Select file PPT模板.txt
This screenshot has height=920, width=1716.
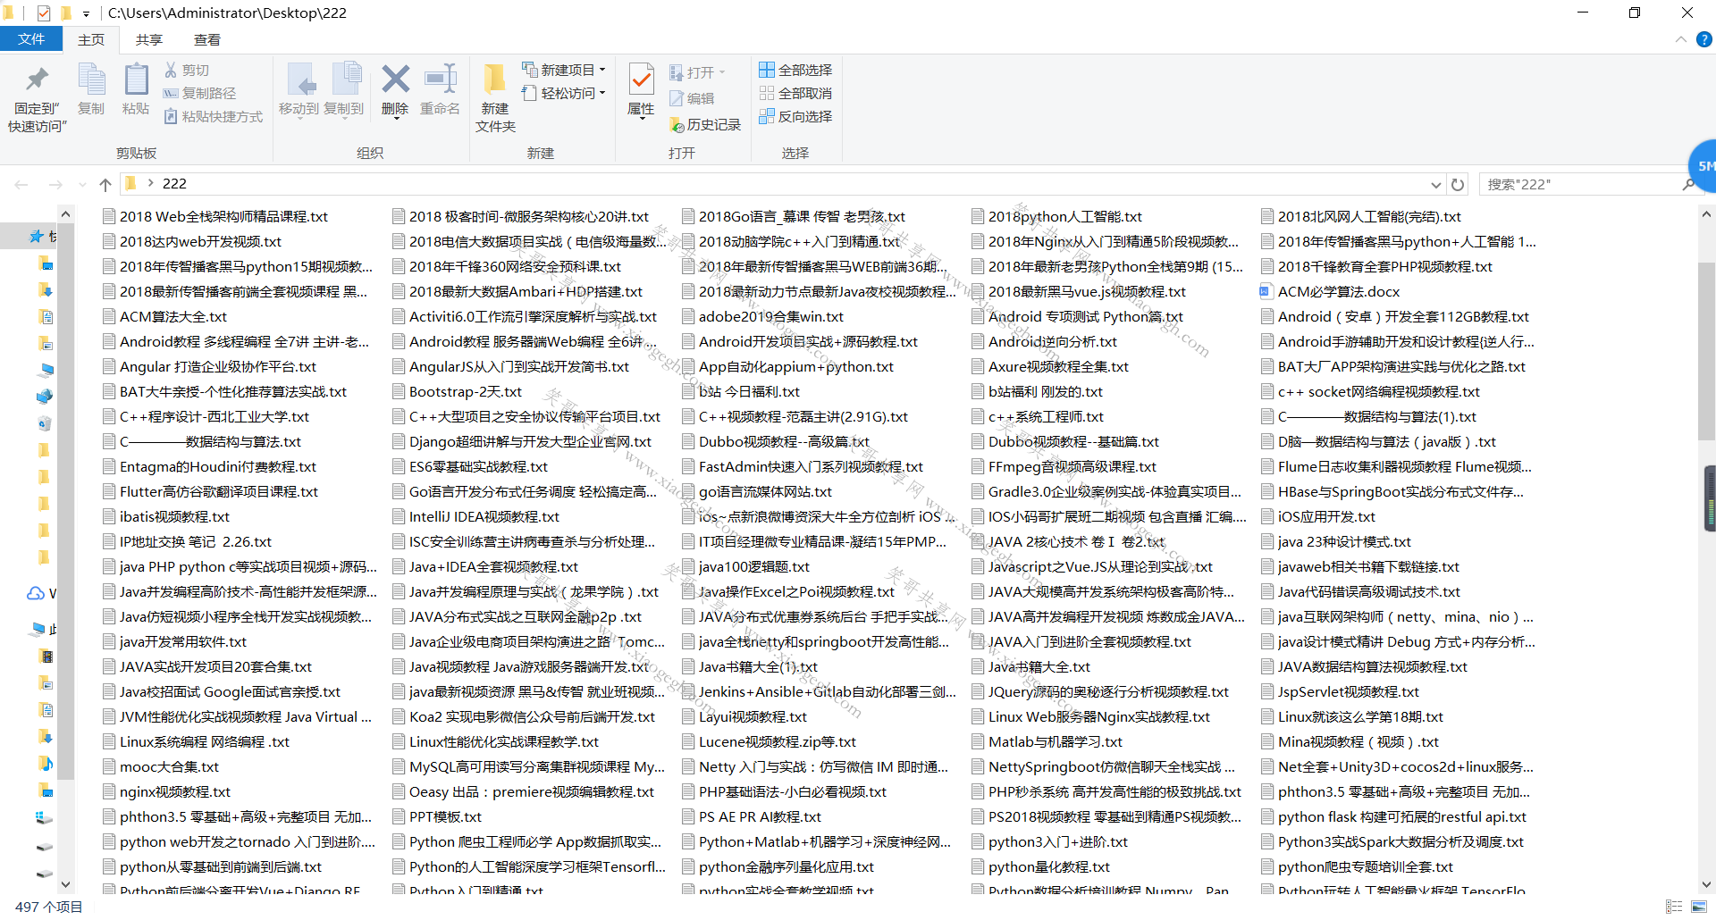(437, 816)
